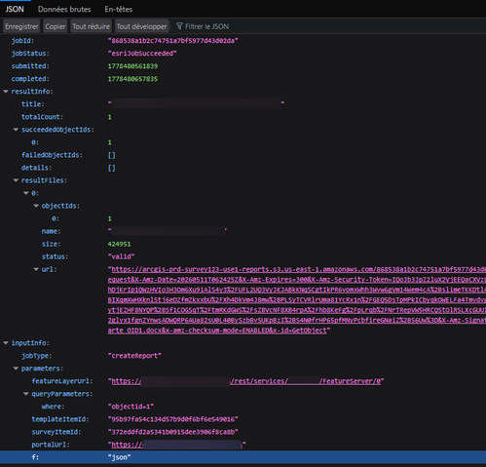Click the Copier button

(x=56, y=26)
